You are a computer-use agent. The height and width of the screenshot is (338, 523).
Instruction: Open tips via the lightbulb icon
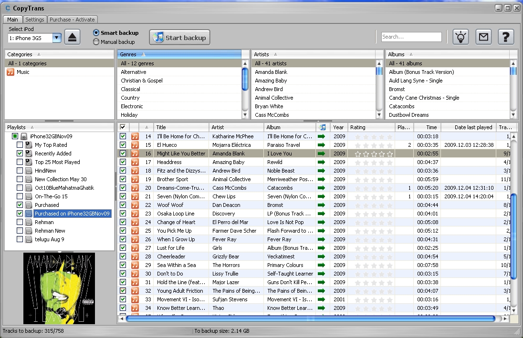tap(460, 37)
